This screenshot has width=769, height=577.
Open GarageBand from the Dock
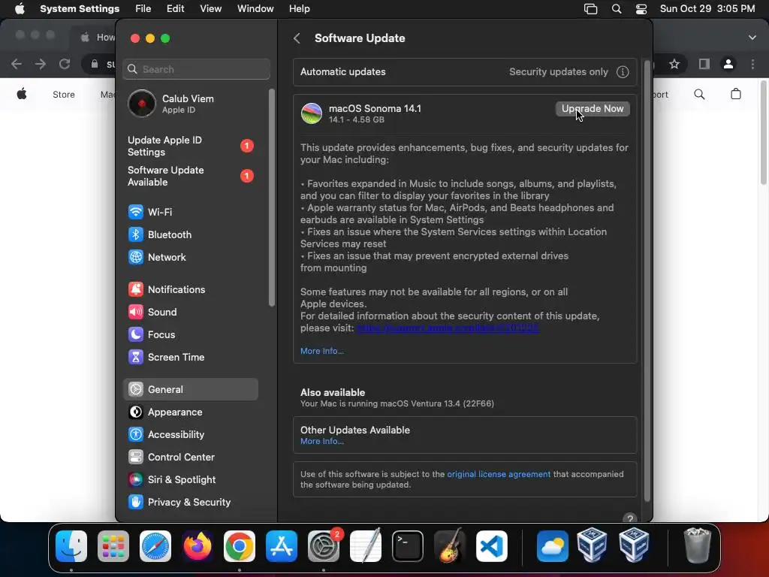450,546
